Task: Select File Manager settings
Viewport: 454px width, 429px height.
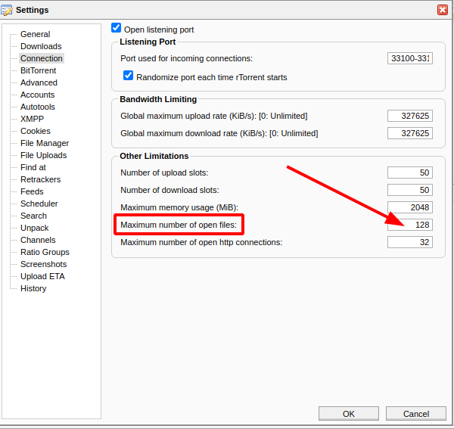Action: point(45,143)
